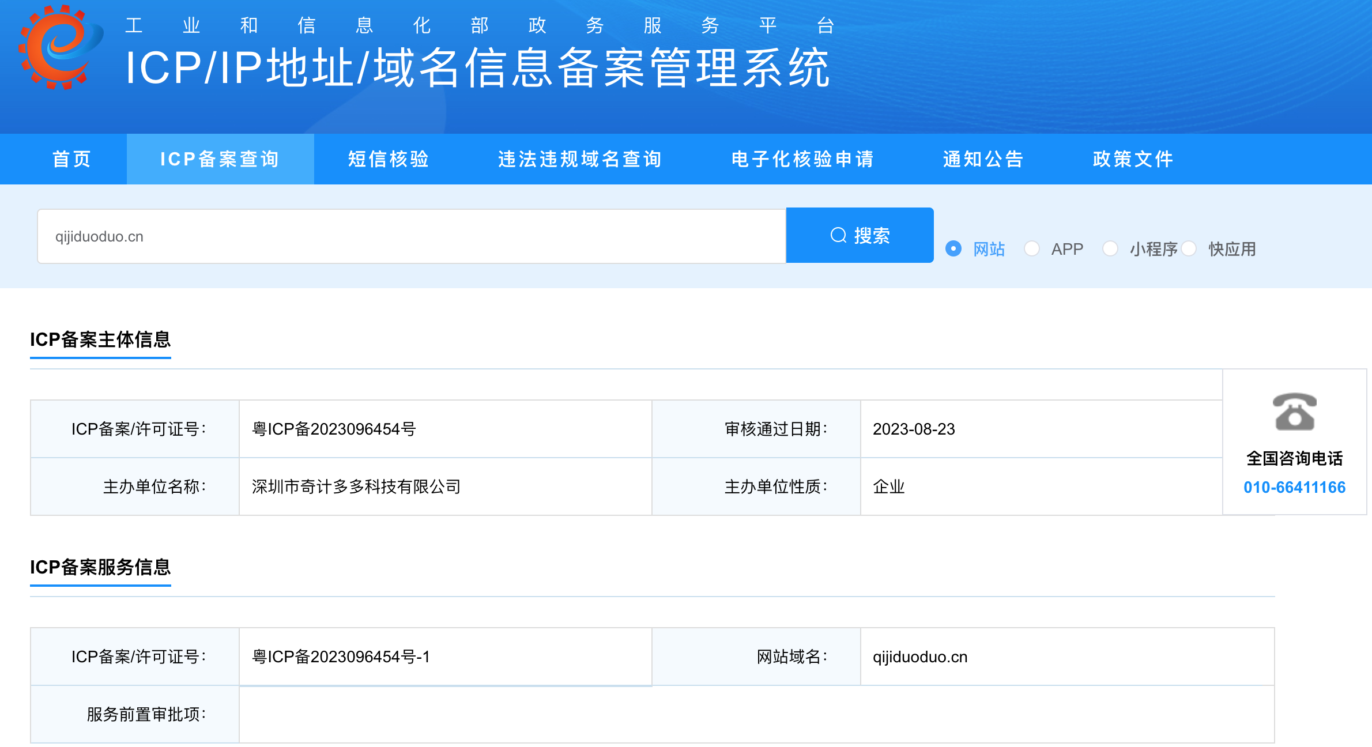The image size is (1372, 747).
Task: Click the telephone icon above the hotline
Action: pos(1294,412)
